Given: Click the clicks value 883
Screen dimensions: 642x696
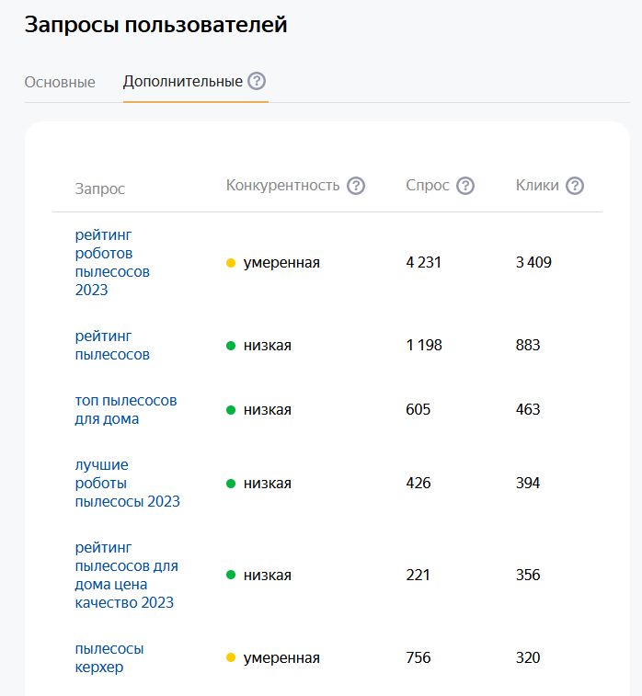Looking at the screenshot, I should coord(528,346).
